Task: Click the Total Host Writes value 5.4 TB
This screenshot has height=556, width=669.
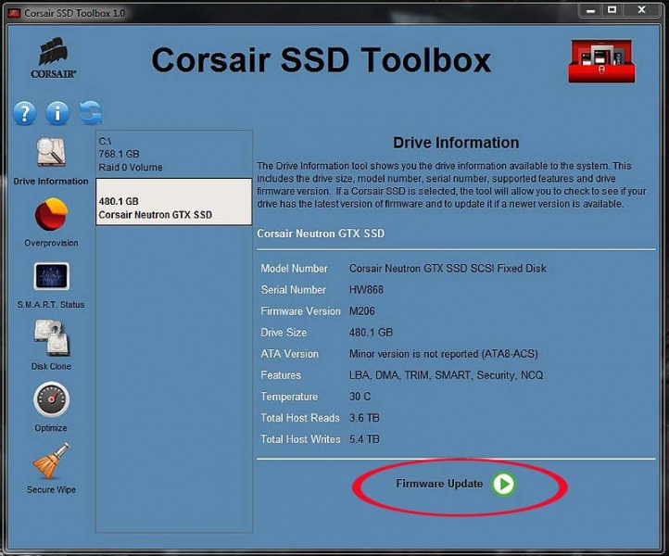Action: (364, 439)
